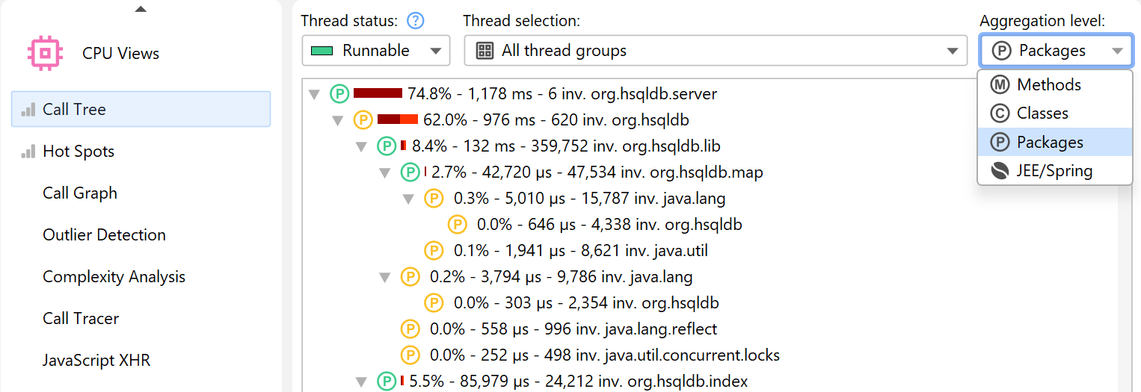Click the java.lang.reflect package icon
The image size is (1141, 392).
410,329
